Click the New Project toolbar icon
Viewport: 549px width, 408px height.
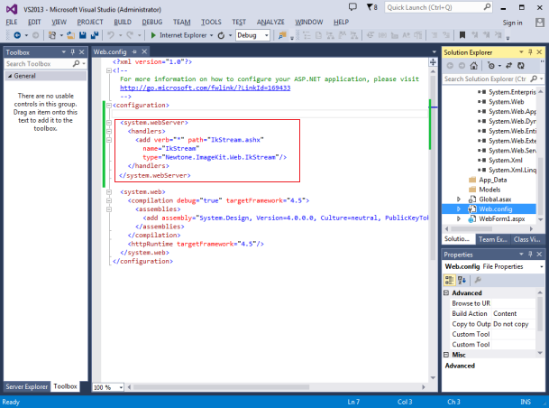(52, 35)
